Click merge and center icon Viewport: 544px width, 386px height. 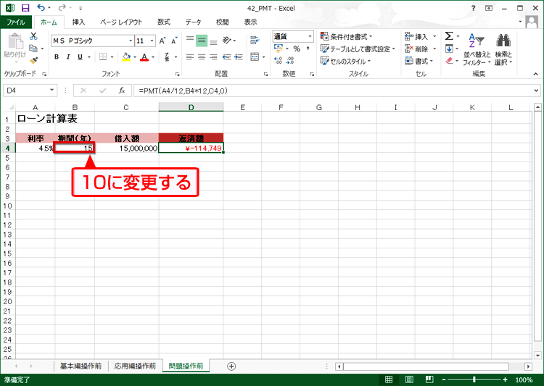(x=255, y=56)
